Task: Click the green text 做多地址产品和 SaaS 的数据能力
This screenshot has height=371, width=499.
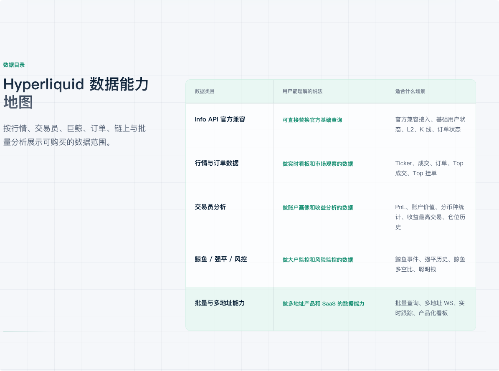Action: [x=323, y=304]
